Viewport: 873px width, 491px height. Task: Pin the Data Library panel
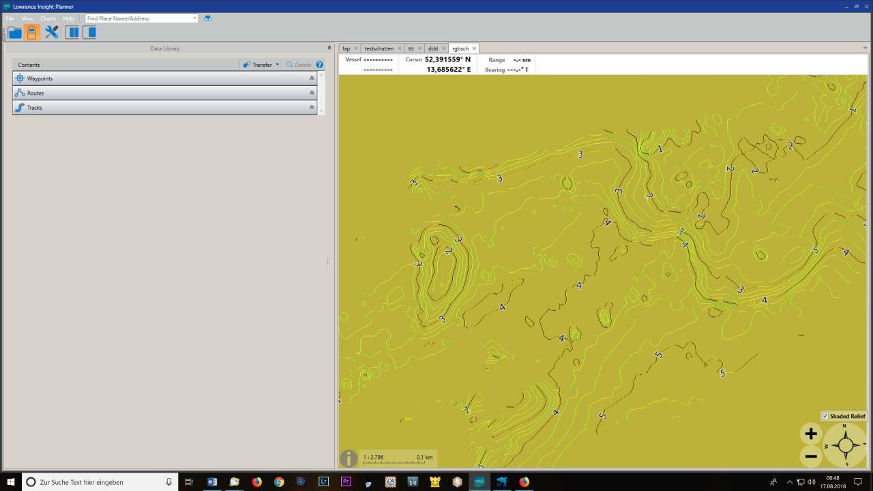click(329, 48)
